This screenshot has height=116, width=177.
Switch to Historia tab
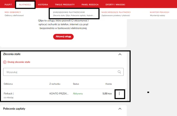tap(43, 5)
